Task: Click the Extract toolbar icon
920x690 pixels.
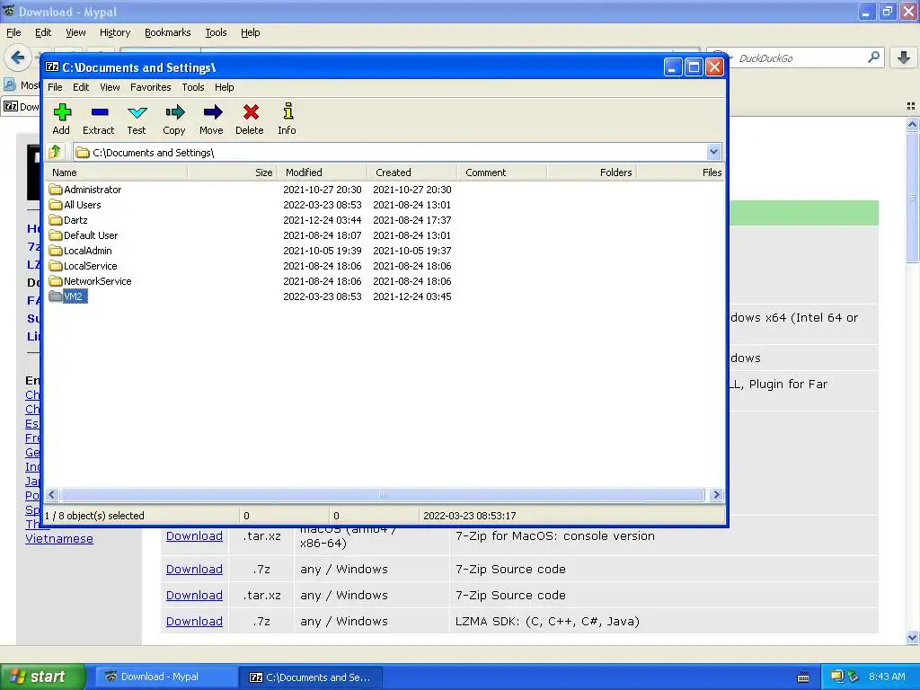Action: click(99, 112)
